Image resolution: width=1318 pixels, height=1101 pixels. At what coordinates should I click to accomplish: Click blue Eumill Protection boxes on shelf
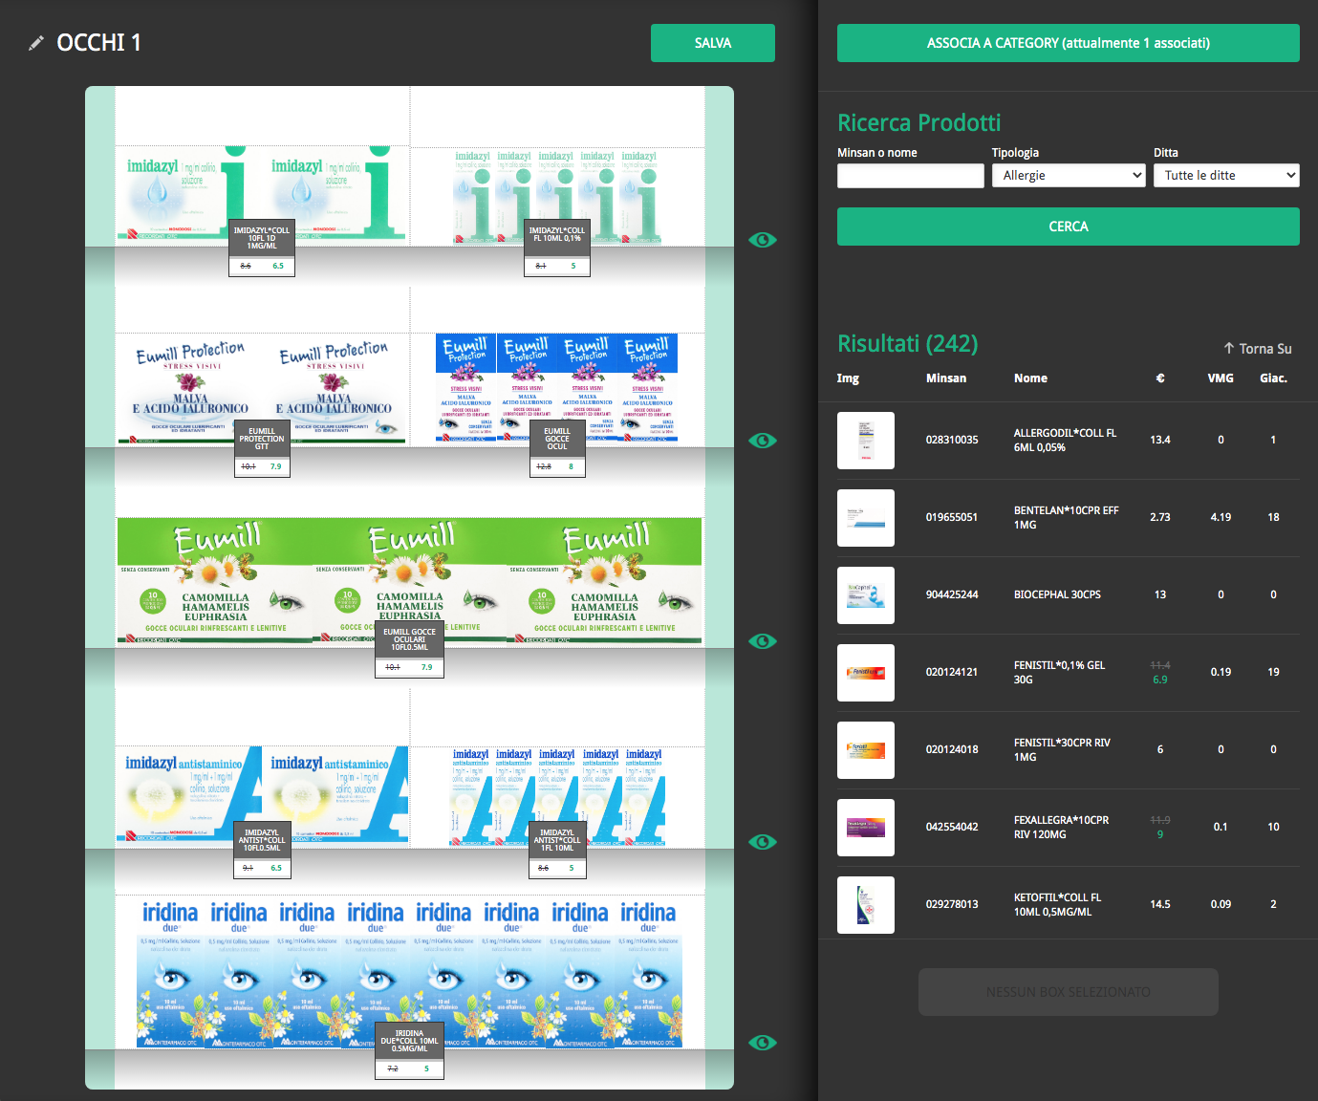pyautogui.click(x=556, y=387)
